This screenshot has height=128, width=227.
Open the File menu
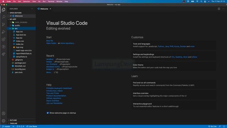point(14,1)
